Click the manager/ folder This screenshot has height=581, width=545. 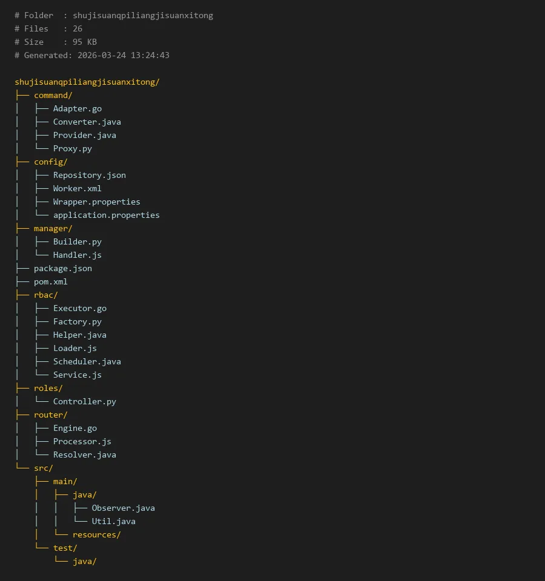[x=53, y=228]
